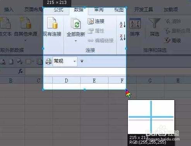Expand the 全部刷新 dropdown arrow
Screen dimensions: 191x146
pos(76,41)
